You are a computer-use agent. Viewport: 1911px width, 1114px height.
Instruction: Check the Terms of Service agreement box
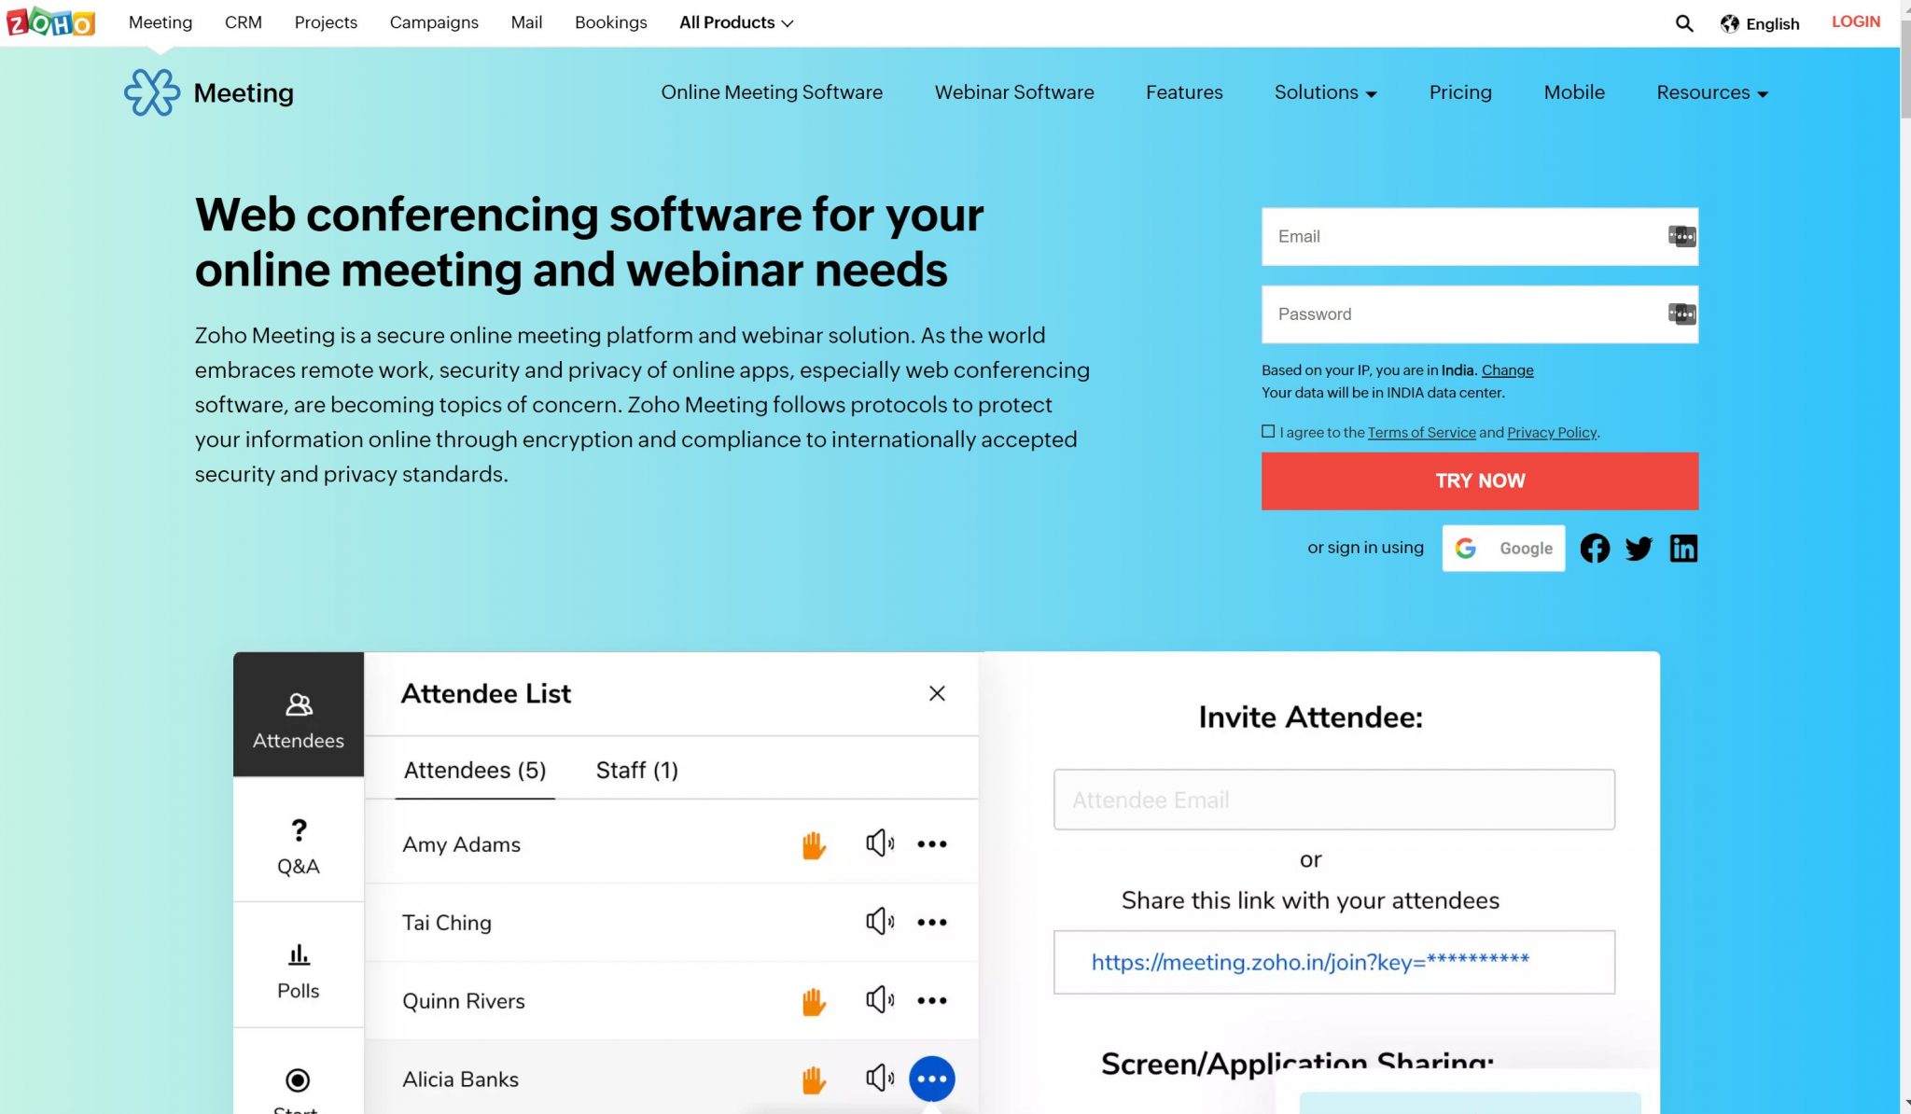[x=1268, y=431]
